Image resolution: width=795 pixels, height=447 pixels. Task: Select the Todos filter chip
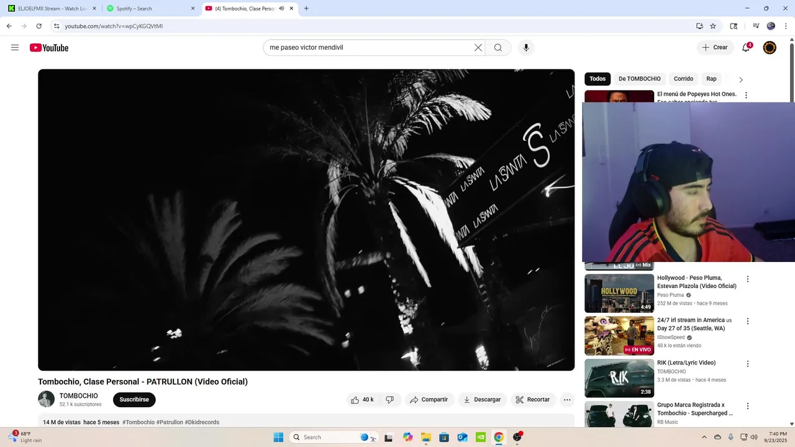597,79
